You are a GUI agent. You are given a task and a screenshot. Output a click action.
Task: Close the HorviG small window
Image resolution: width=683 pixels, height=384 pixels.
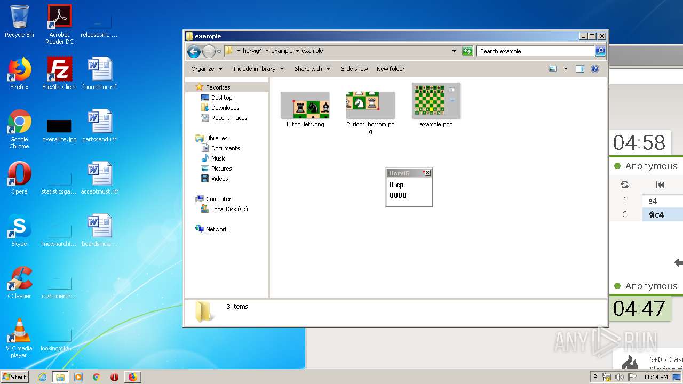pyautogui.click(x=427, y=173)
